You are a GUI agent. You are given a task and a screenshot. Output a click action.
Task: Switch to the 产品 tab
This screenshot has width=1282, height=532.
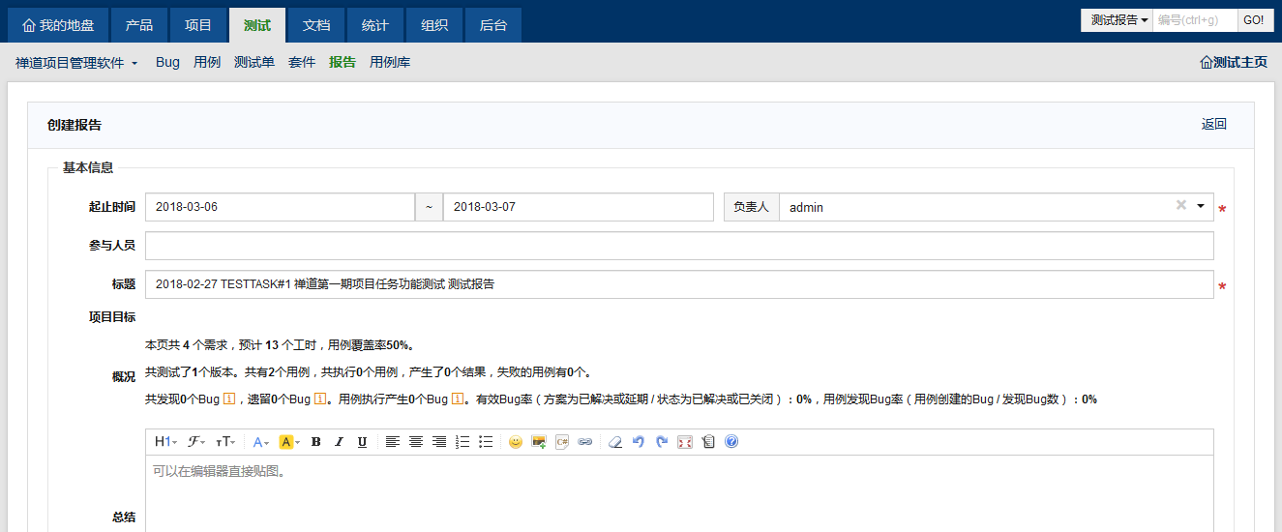[139, 25]
